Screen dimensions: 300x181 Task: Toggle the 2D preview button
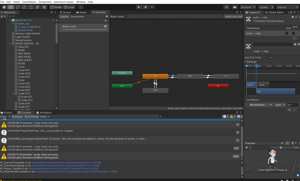click(282, 143)
